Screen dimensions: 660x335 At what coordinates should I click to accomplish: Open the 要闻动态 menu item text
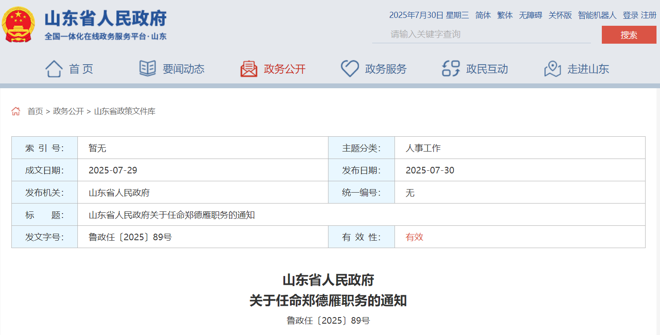tap(183, 69)
